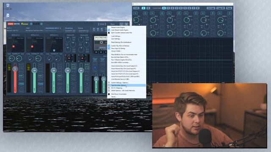
Task: Click the third EQ band's filter shape icon
Action: (179, 13)
